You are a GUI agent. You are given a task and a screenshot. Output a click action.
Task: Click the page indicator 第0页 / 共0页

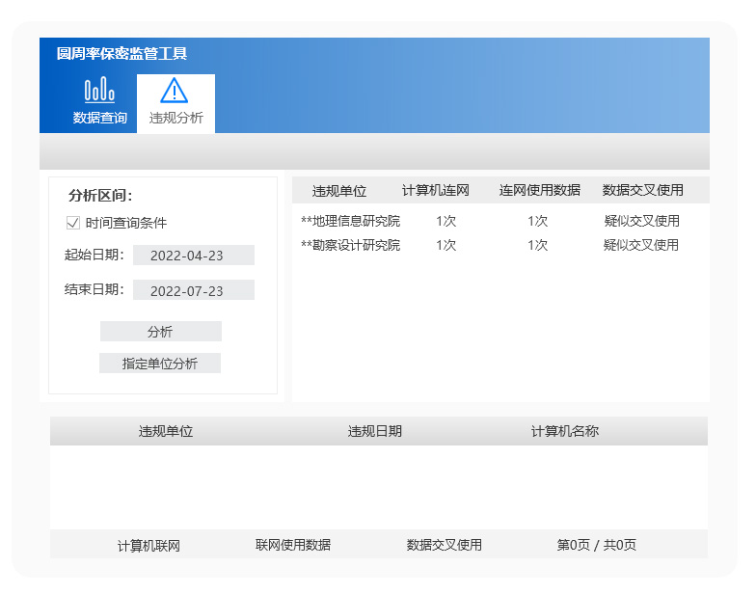pos(596,546)
